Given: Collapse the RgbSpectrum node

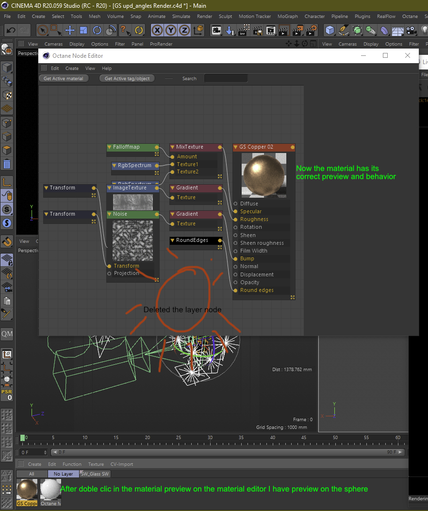Looking at the screenshot, I should [x=114, y=166].
